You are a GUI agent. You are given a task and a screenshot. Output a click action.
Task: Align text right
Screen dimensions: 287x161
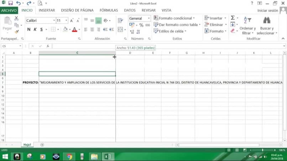point(99,29)
